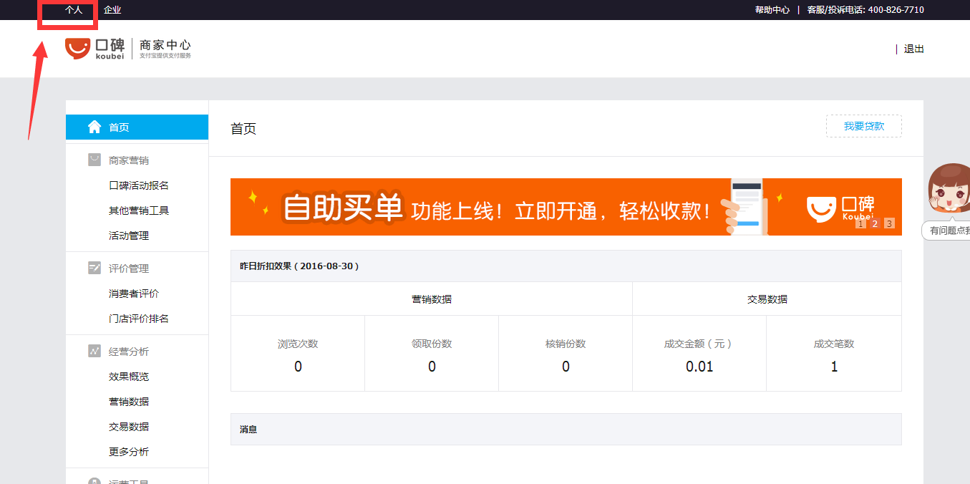Click the home icon beside 首页
970x484 pixels.
click(94, 127)
